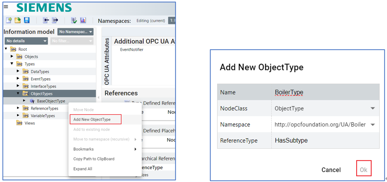
Task: Click the collapse arrow on the panel splitter
Action: click(x=98, y=98)
